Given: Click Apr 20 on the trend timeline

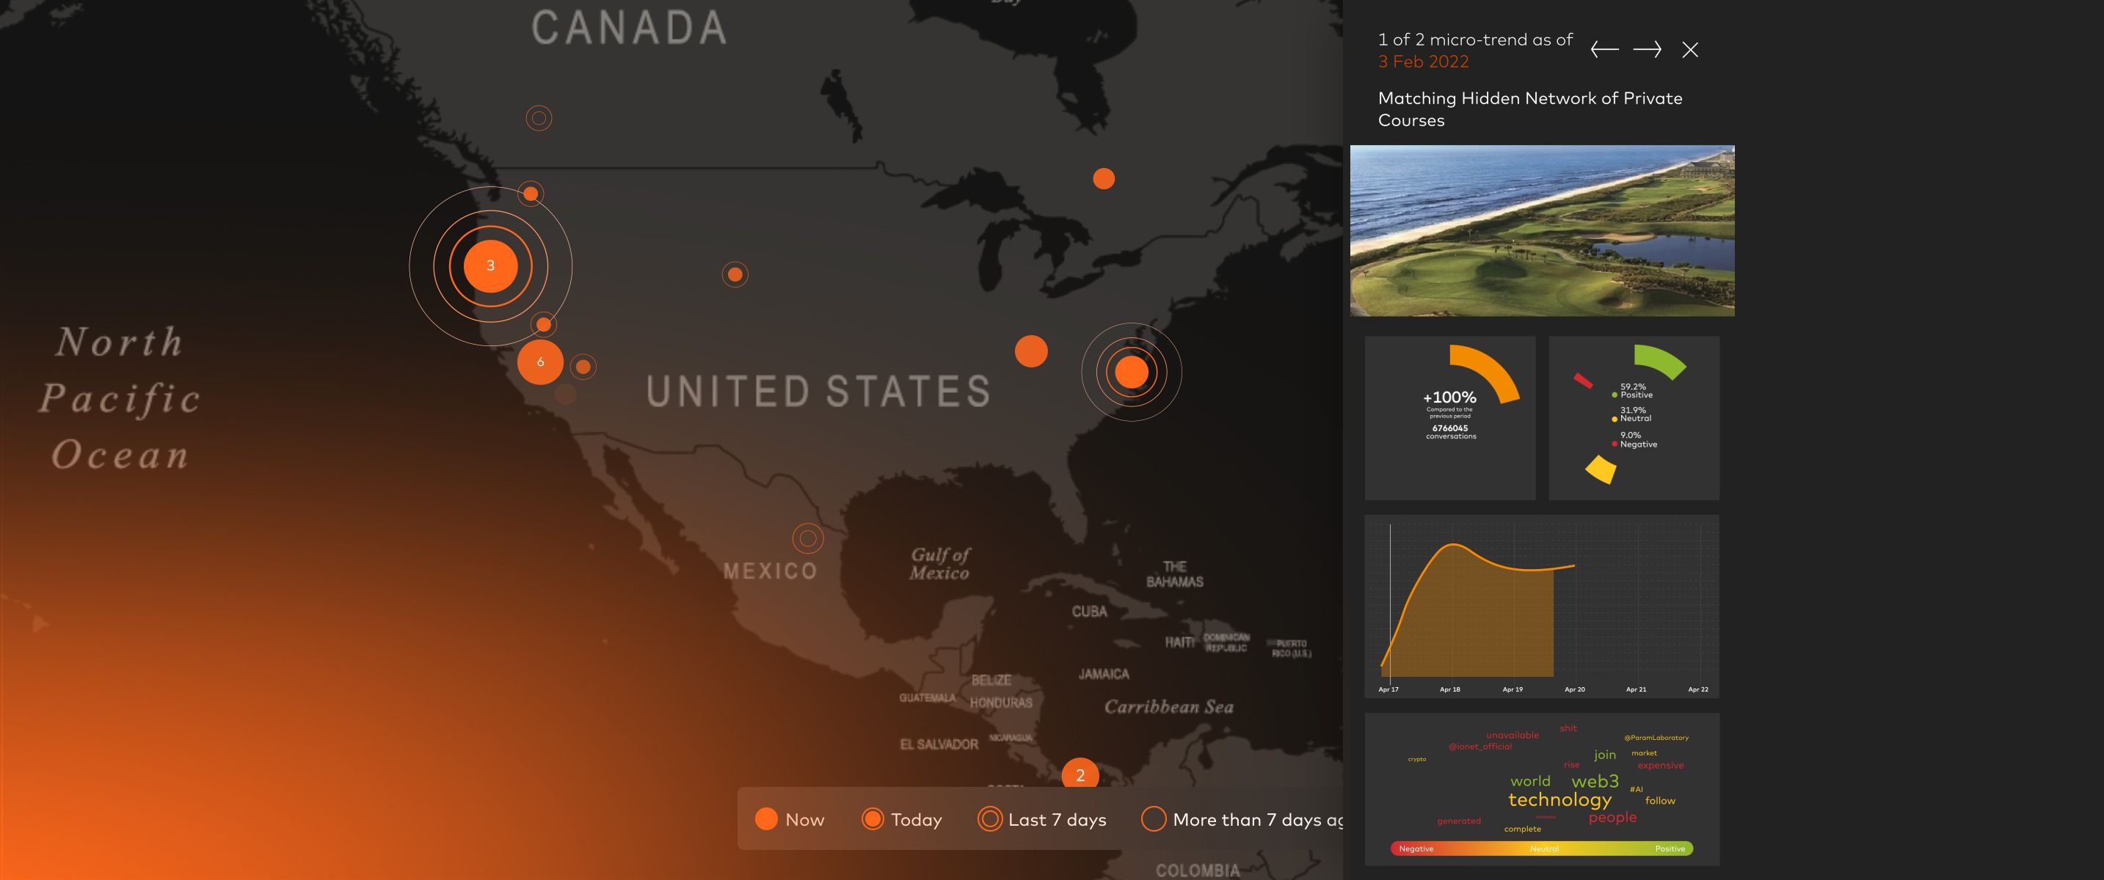Looking at the screenshot, I should click(1574, 689).
